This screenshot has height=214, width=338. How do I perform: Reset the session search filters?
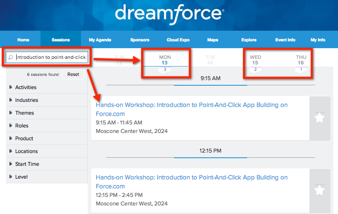point(73,74)
